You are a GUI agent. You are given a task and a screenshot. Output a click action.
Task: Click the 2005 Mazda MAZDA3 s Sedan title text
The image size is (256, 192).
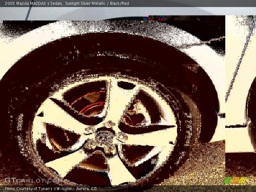pos(34,4)
